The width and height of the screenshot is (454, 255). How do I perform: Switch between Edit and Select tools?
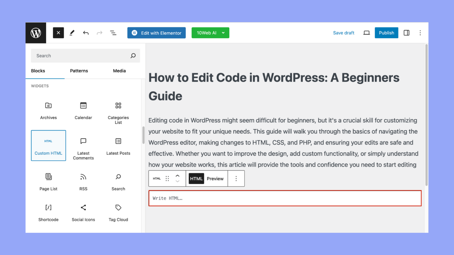72,33
